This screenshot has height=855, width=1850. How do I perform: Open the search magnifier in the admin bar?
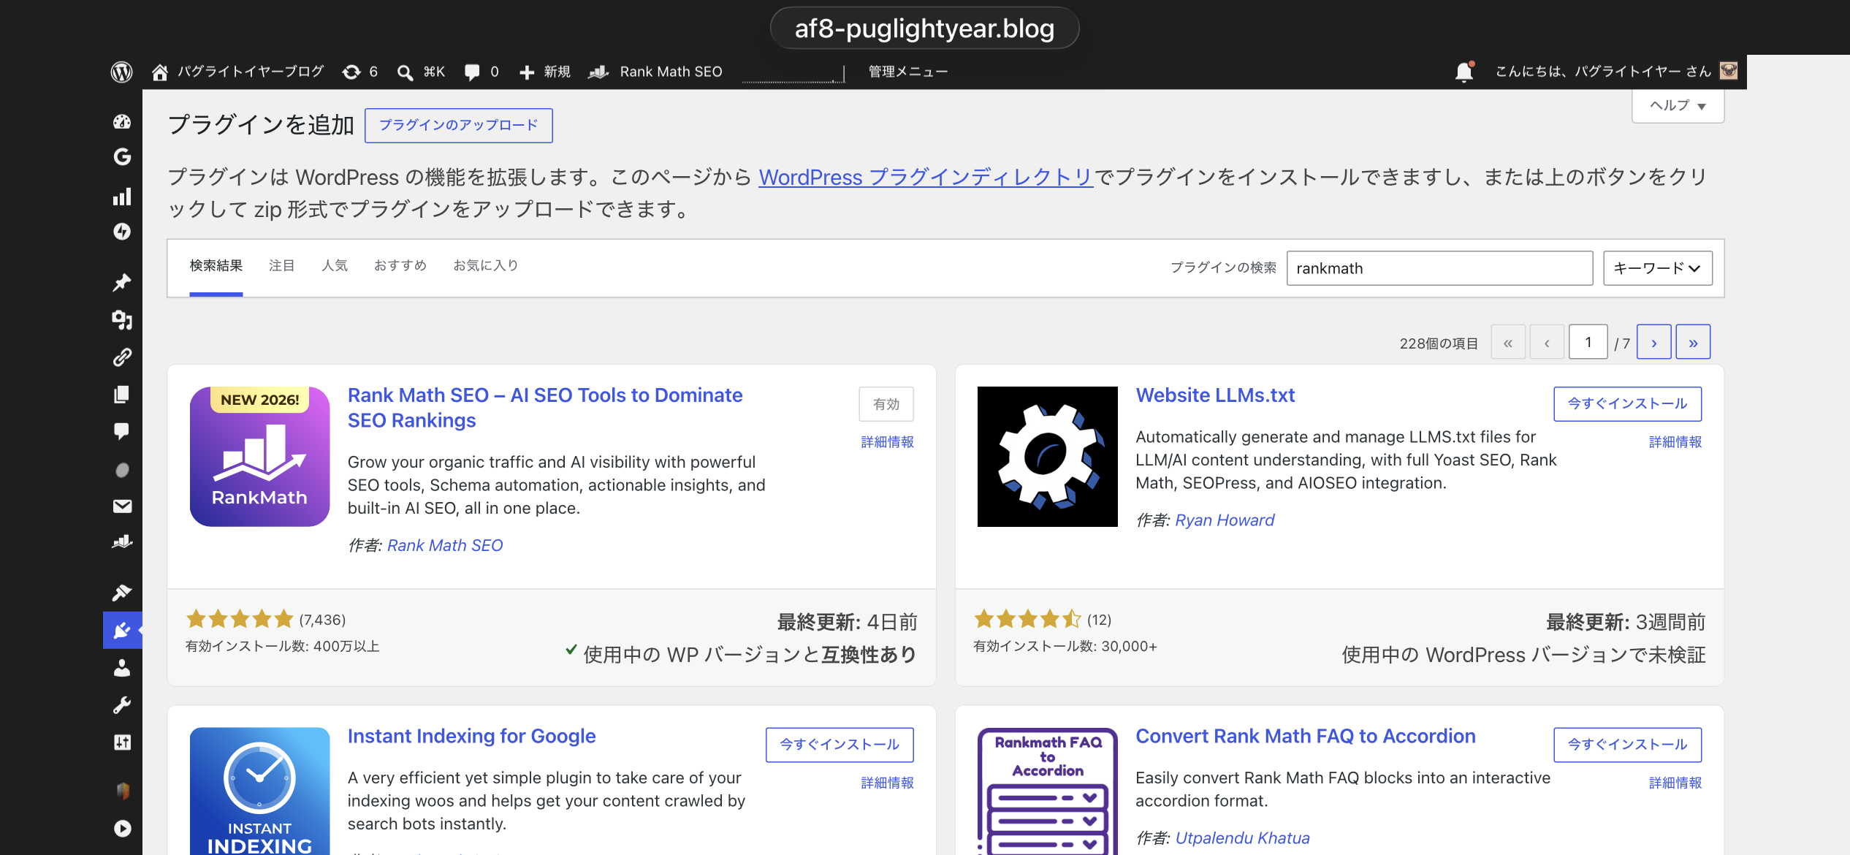click(405, 72)
